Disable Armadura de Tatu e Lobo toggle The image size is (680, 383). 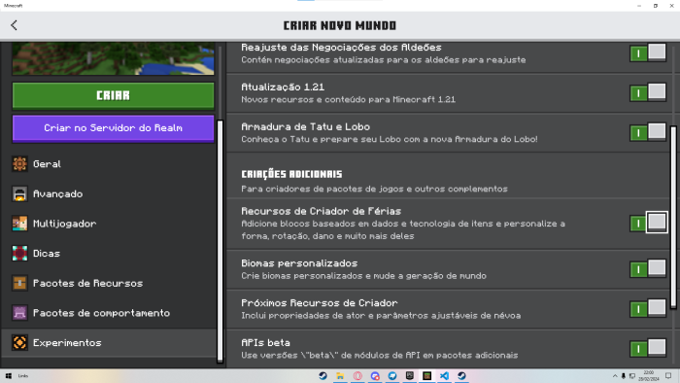(x=648, y=132)
